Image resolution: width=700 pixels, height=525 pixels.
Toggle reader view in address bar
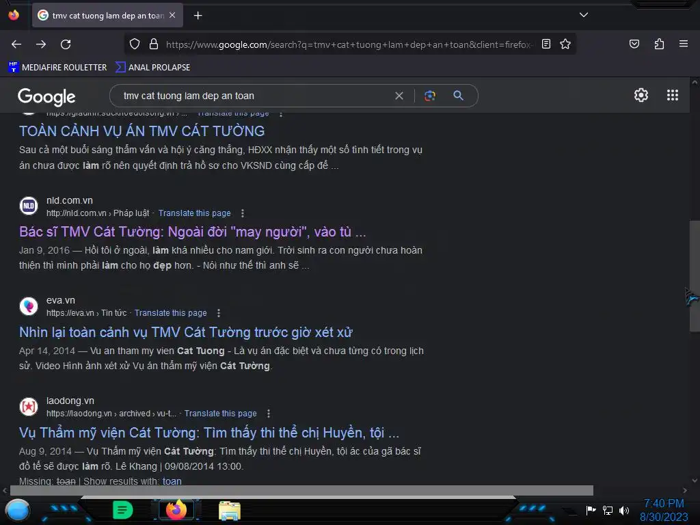546,44
